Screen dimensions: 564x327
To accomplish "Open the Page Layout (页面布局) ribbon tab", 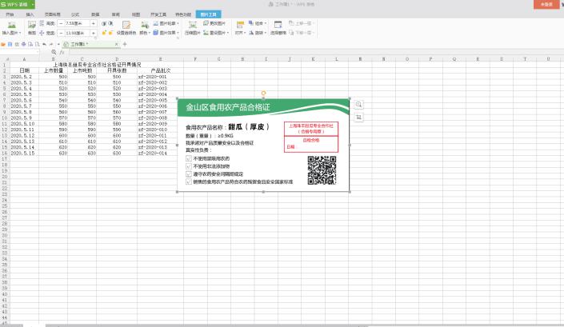I will click(53, 14).
